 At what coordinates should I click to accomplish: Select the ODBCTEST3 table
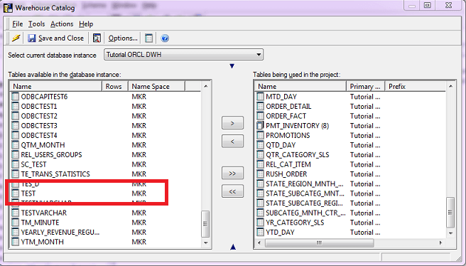[39, 126]
